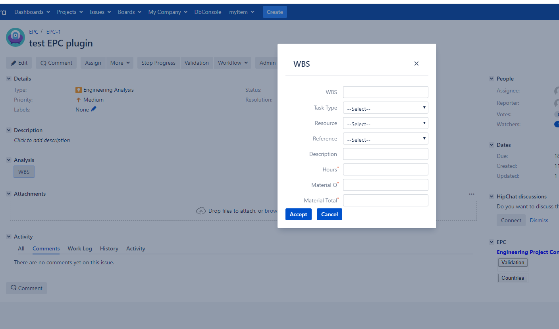Click into the WBS text field
Viewport: 559px width, 329px height.
(386, 92)
